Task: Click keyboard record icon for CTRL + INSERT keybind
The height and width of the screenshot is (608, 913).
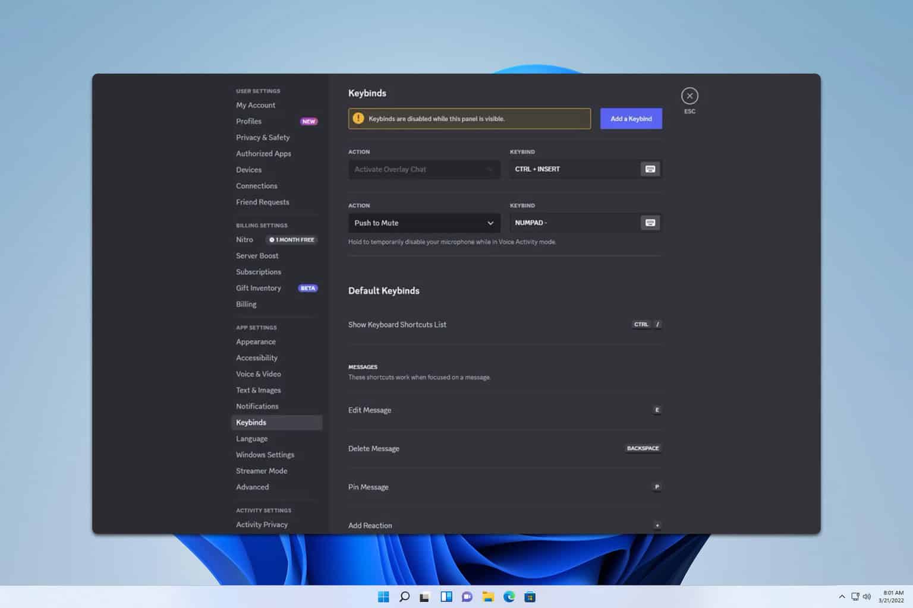Action: pyautogui.click(x=650, y=169)
